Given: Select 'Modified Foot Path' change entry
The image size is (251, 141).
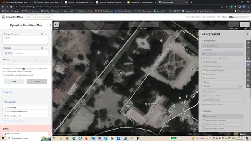Looking at the screenshot, I should (25, 116).
